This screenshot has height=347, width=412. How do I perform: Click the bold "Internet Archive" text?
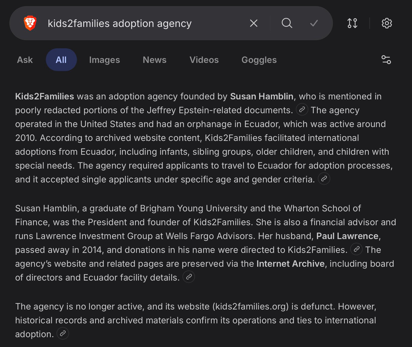290,263
